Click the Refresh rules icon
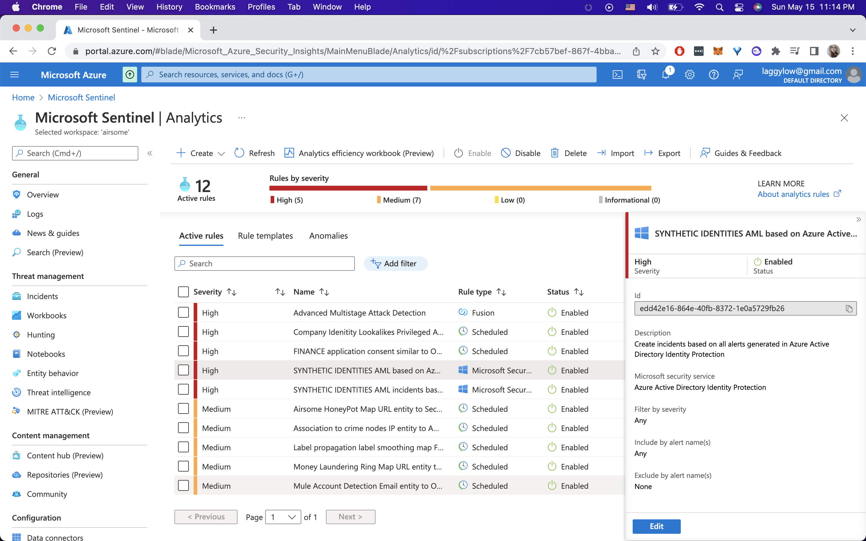 pyautogui.click(x=239, y=153)
